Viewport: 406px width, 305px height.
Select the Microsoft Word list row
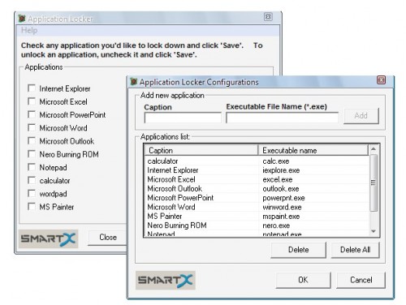pos(257,207)
